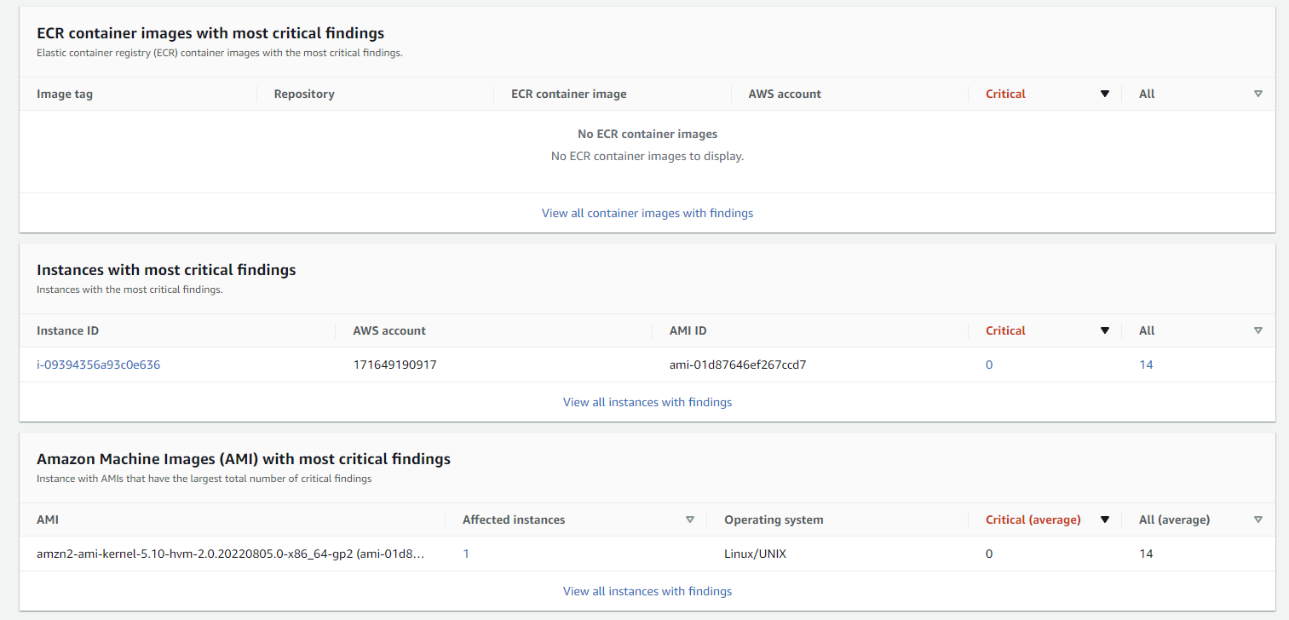Click the All (average) sort arrow
The width and height of the screenshot is (1289, 620).
(x=1258, y=520)
